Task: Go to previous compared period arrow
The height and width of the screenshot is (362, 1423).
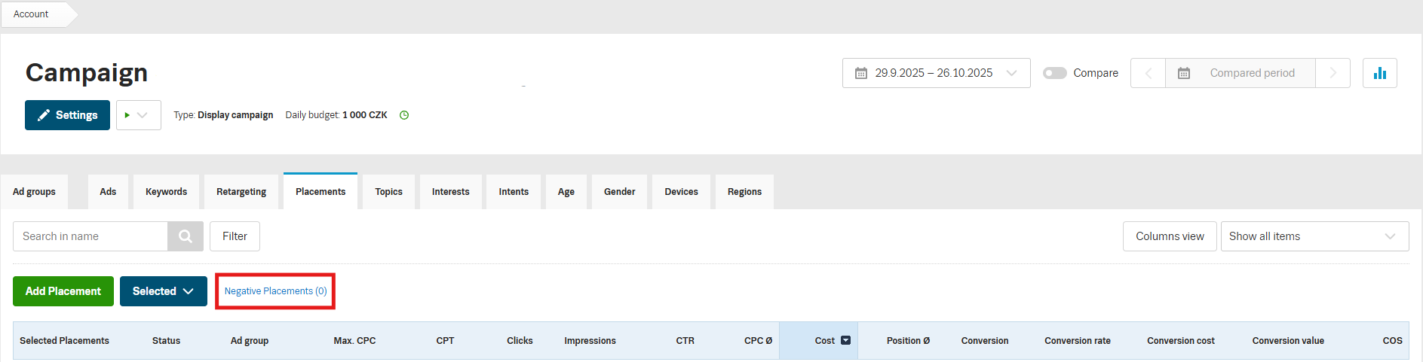Action: 1148,73
